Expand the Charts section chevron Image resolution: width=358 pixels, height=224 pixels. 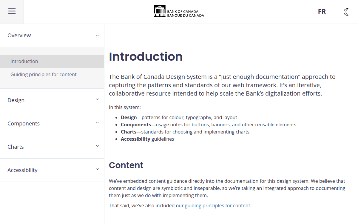[x=97, y=146]
